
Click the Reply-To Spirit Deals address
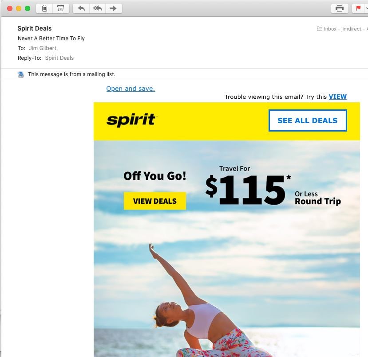click(59, 58)
